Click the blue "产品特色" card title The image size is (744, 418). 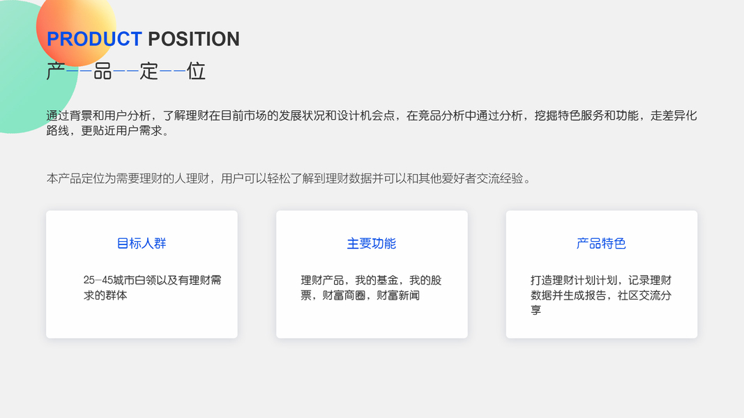pos(601,243)
